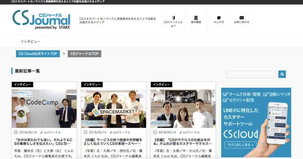Click 今すぐ詳しく見る in the CScloud ad
Viewport: 303px width, 159px height.
pos(240,145)
